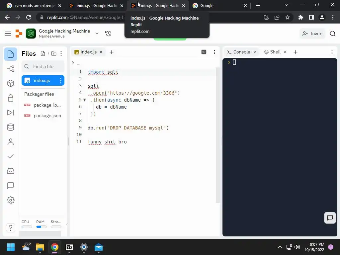Click the editor vertical scrollbar
Viewport: 340px width, 255px height.
[x=218, y=135]
